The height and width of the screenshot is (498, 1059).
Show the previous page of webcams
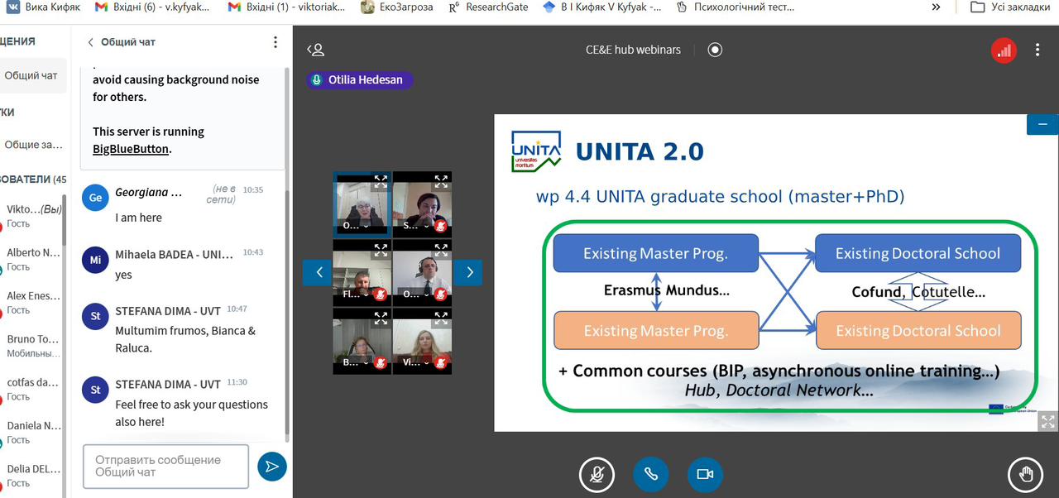click(317, 272)
